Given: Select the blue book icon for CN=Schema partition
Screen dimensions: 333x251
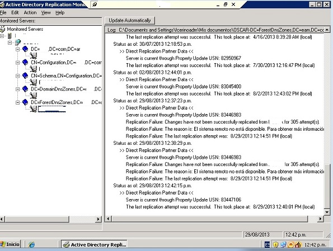Looking at the screenshot, I should point(25,75).
